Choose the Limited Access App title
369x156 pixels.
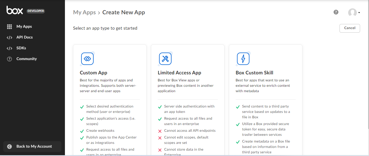click(179, 73)
